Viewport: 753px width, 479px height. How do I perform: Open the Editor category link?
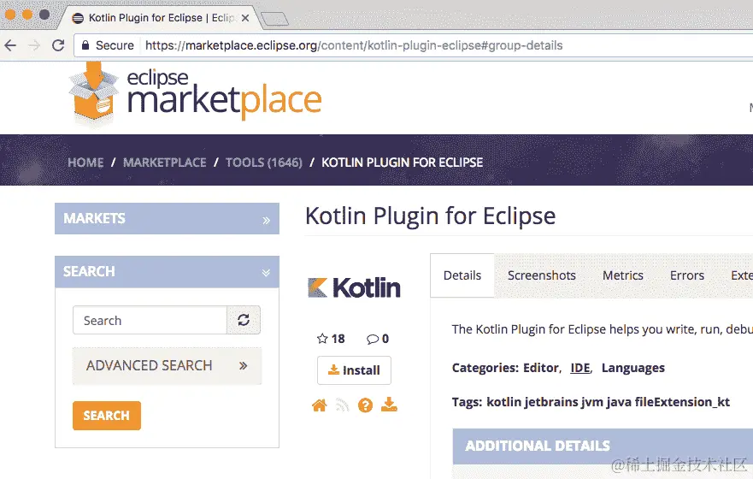coord(541,368)
